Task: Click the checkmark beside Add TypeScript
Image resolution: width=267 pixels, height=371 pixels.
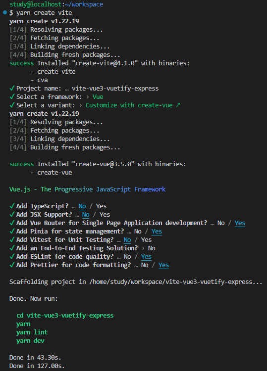Action: point(12,206)
